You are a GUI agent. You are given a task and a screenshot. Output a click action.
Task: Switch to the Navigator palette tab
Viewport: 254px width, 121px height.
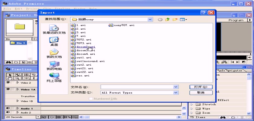click(235, 70)
